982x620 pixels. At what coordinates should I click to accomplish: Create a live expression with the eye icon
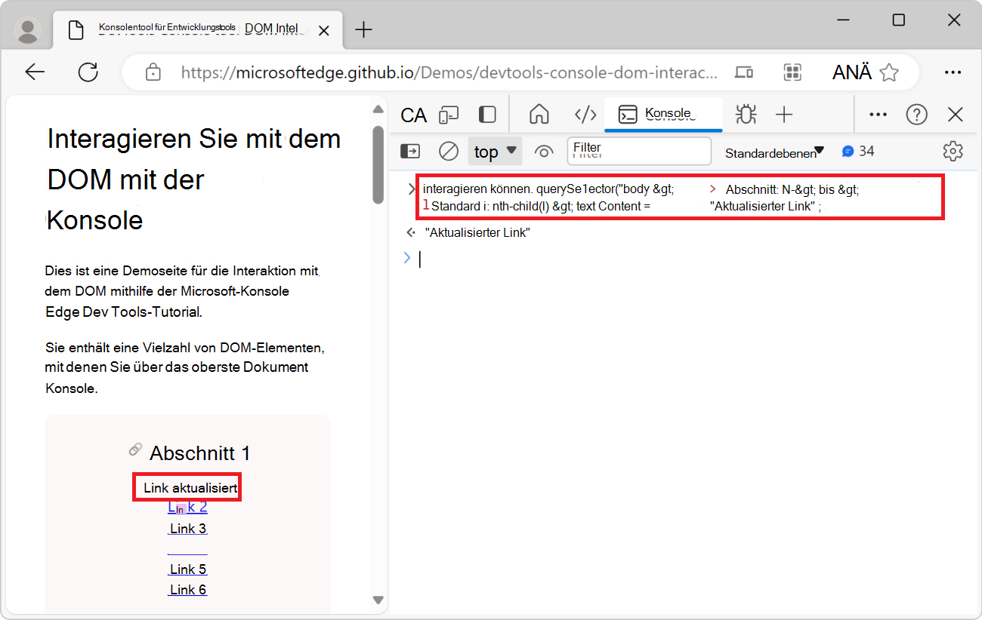(544, 151)
